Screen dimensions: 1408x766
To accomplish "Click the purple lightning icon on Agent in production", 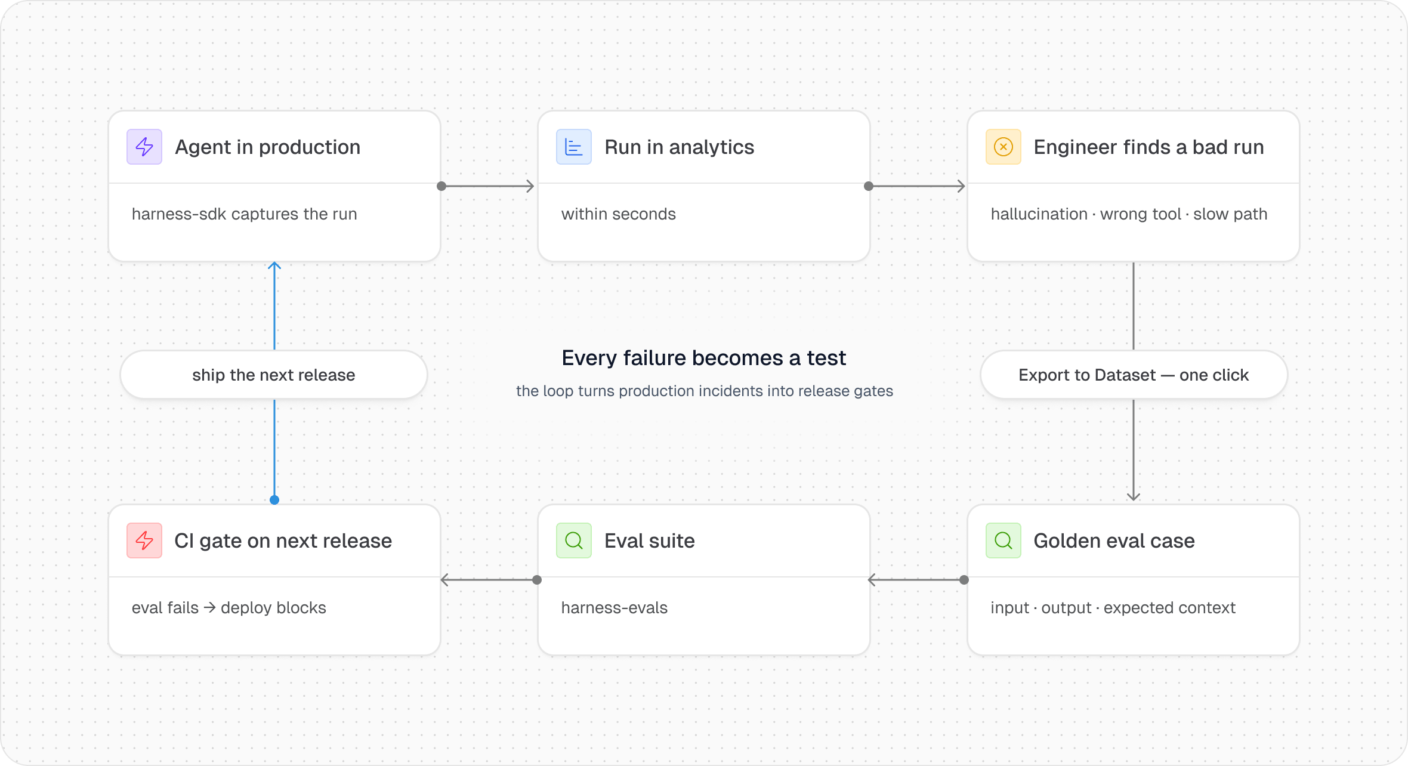I will (x=144, y=147).
